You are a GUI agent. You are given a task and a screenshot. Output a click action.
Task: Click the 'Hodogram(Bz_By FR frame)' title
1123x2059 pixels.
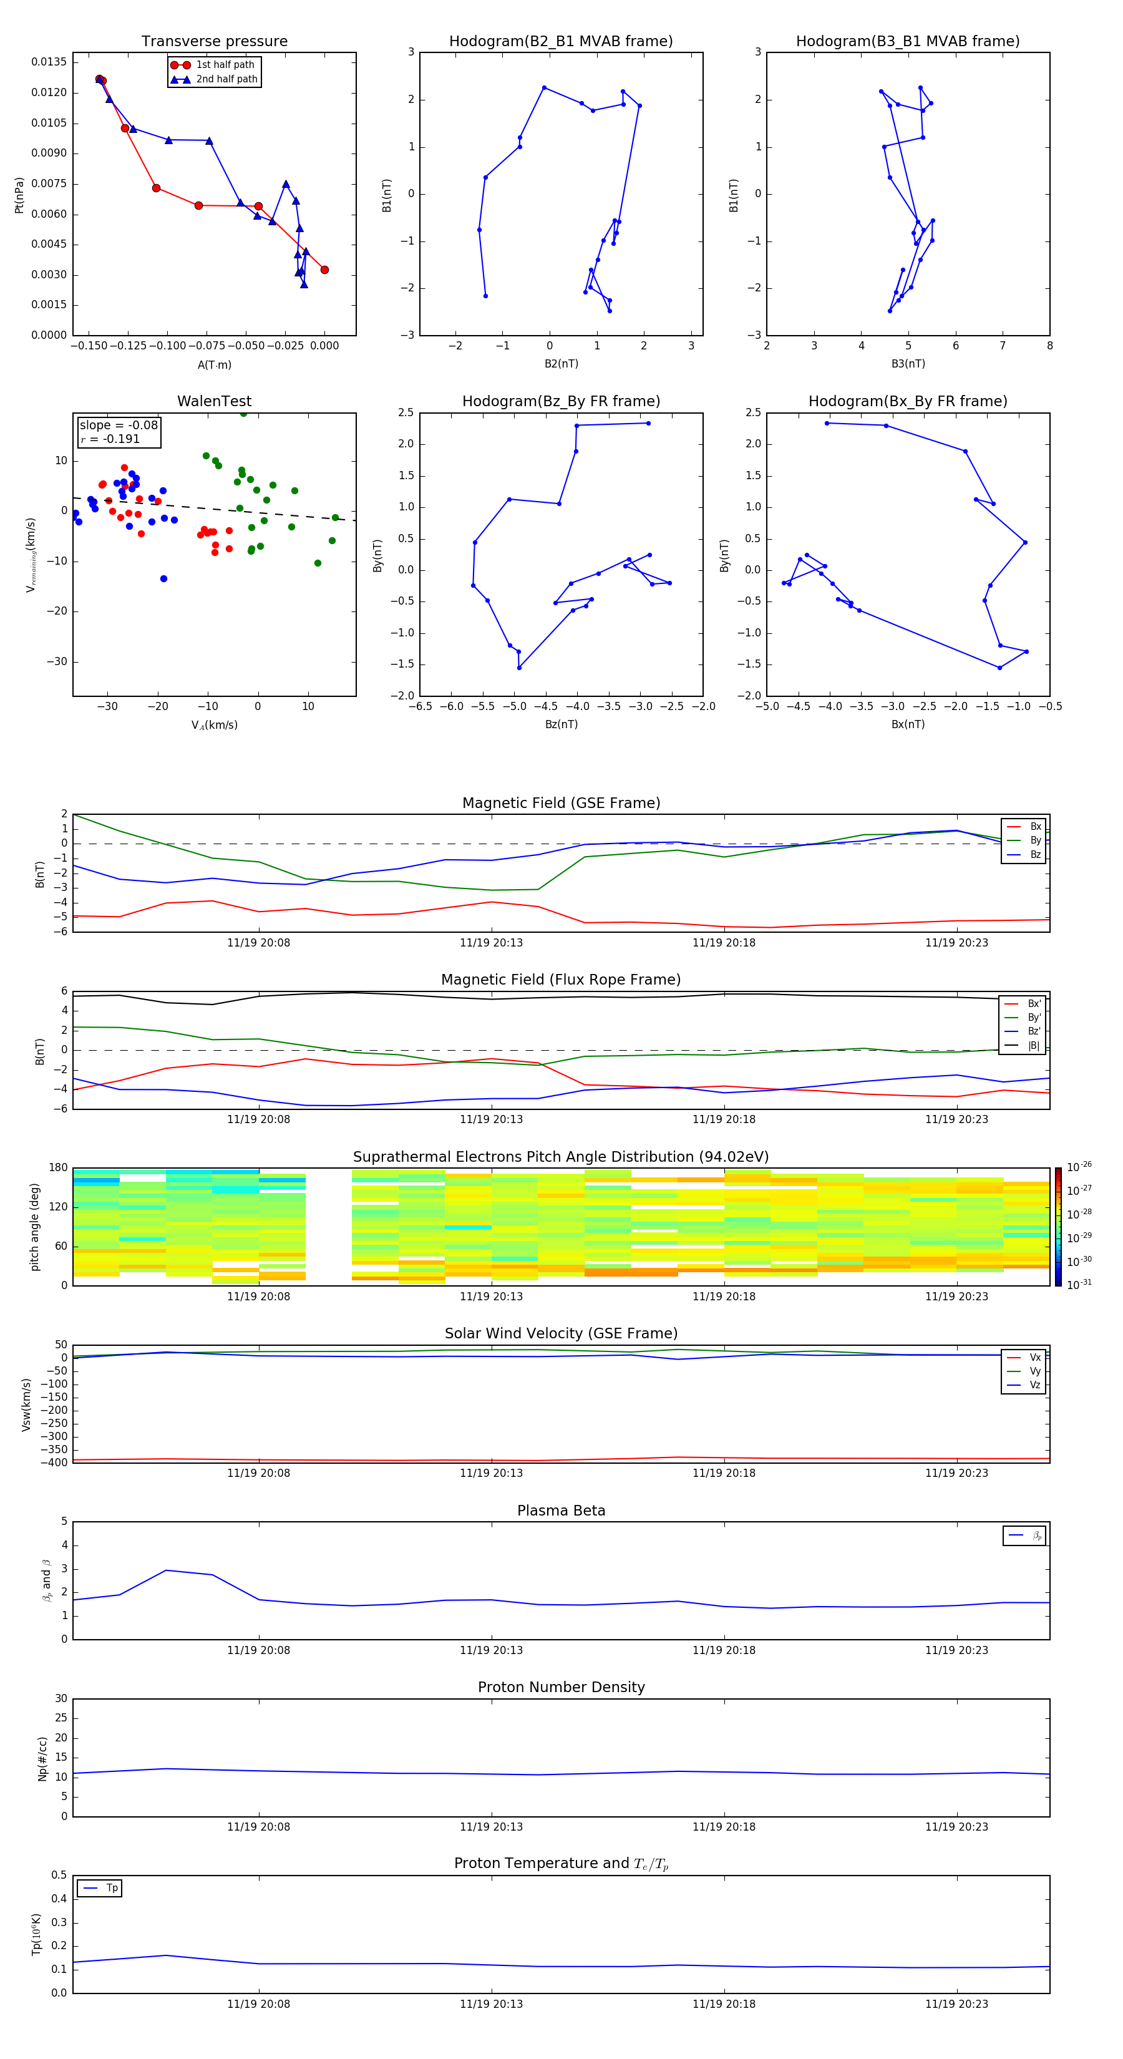pos(561,401)
